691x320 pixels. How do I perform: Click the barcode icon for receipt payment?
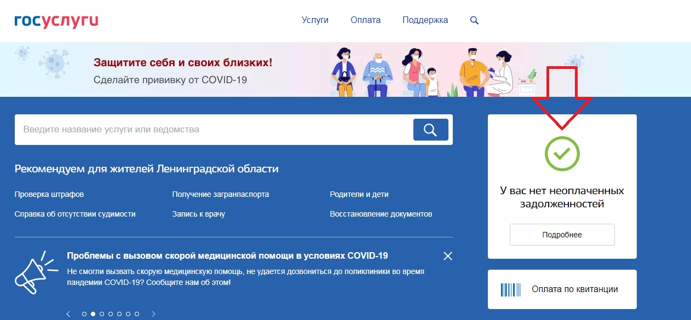510,289
